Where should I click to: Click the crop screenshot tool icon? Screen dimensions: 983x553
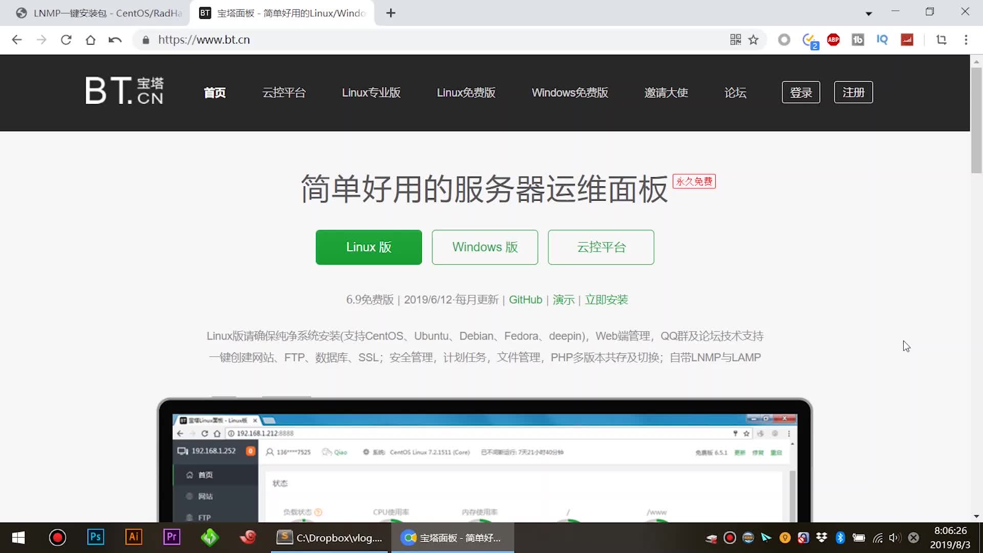(x=942, y=40)
